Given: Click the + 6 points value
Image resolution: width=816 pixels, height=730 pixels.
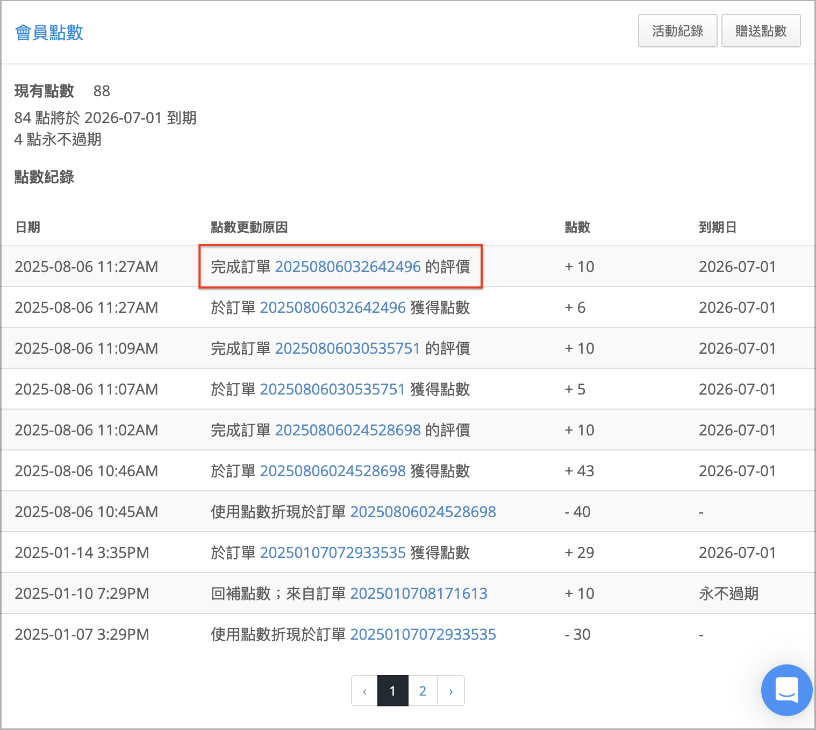Looking at the screenshot, I should coord(575,307).
